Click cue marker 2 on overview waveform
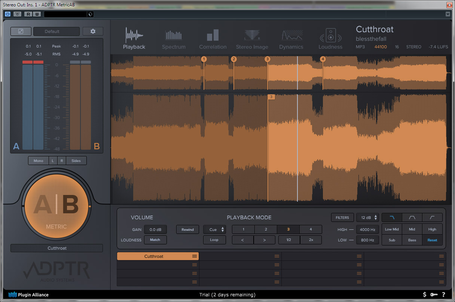This screenshot has height=302, width=455. 233,59
